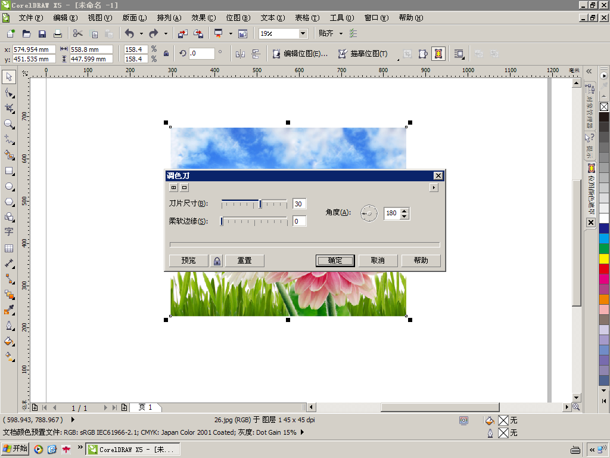This screenshot has height=458, width=610.
Task: Select the Connector tool
Action: (x=9, y=279)
